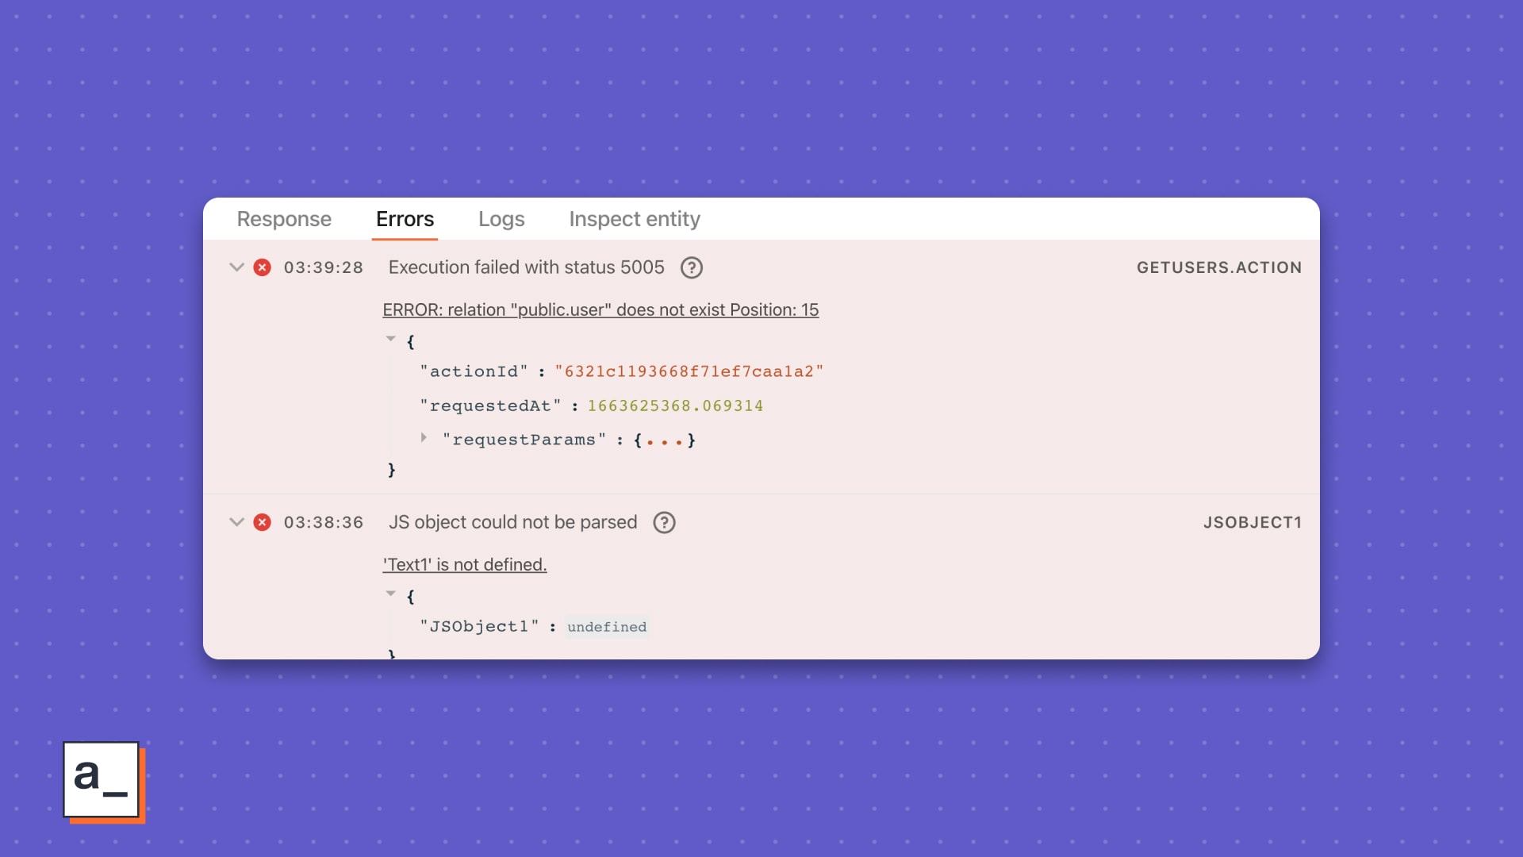This screenshot has width=1523, height=857.
Task: Click the requestParams collapsed ellipsis
Action: pos(665,440)
